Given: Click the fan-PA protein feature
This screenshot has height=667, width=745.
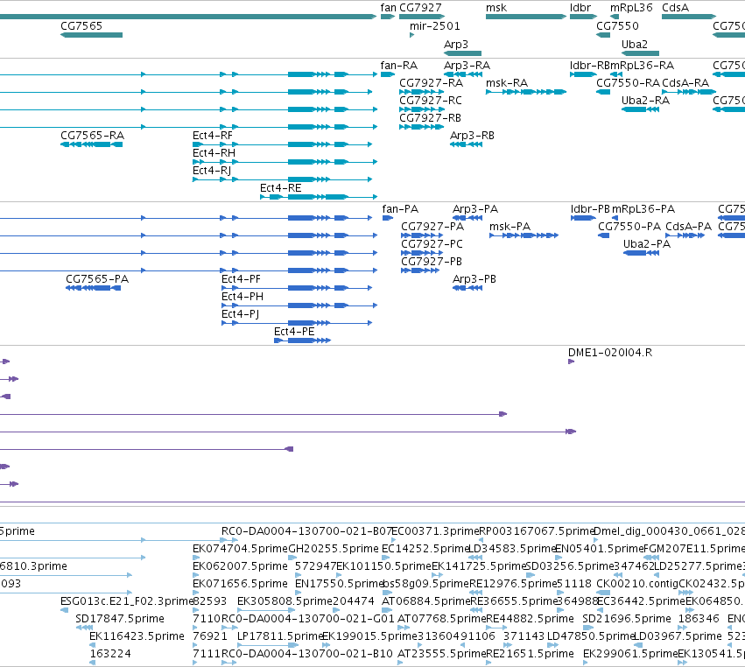Looking at the screenshot, I should [x=388, y=218].
